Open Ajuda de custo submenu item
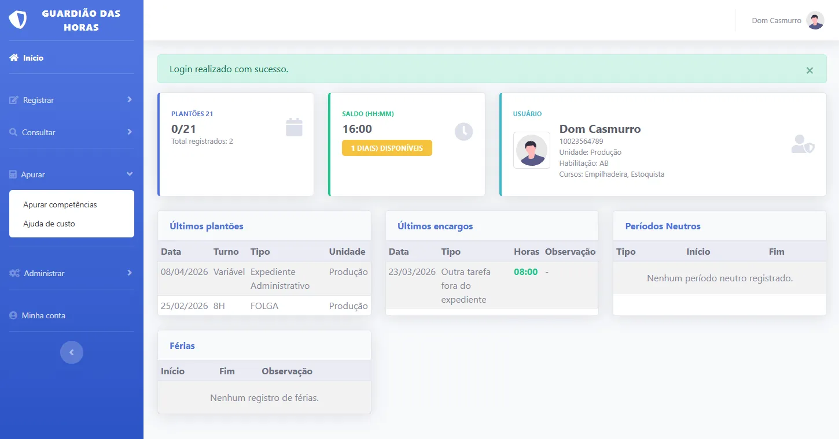Screen dimensions: 839x439 click(49, 224)
